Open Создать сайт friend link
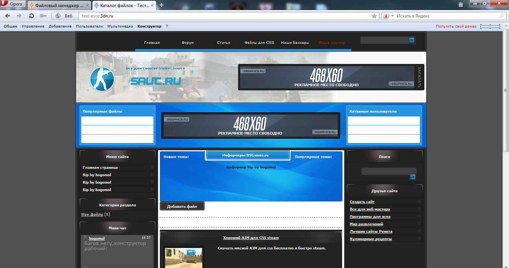Screen dimensions: 509x268 pyautogui.click(x=362, y=202)
